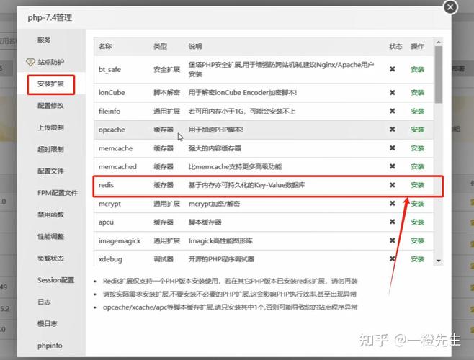This screenshot has width=474, height=360.
Task: Click the 状态 column header
Action: point(395,46)
